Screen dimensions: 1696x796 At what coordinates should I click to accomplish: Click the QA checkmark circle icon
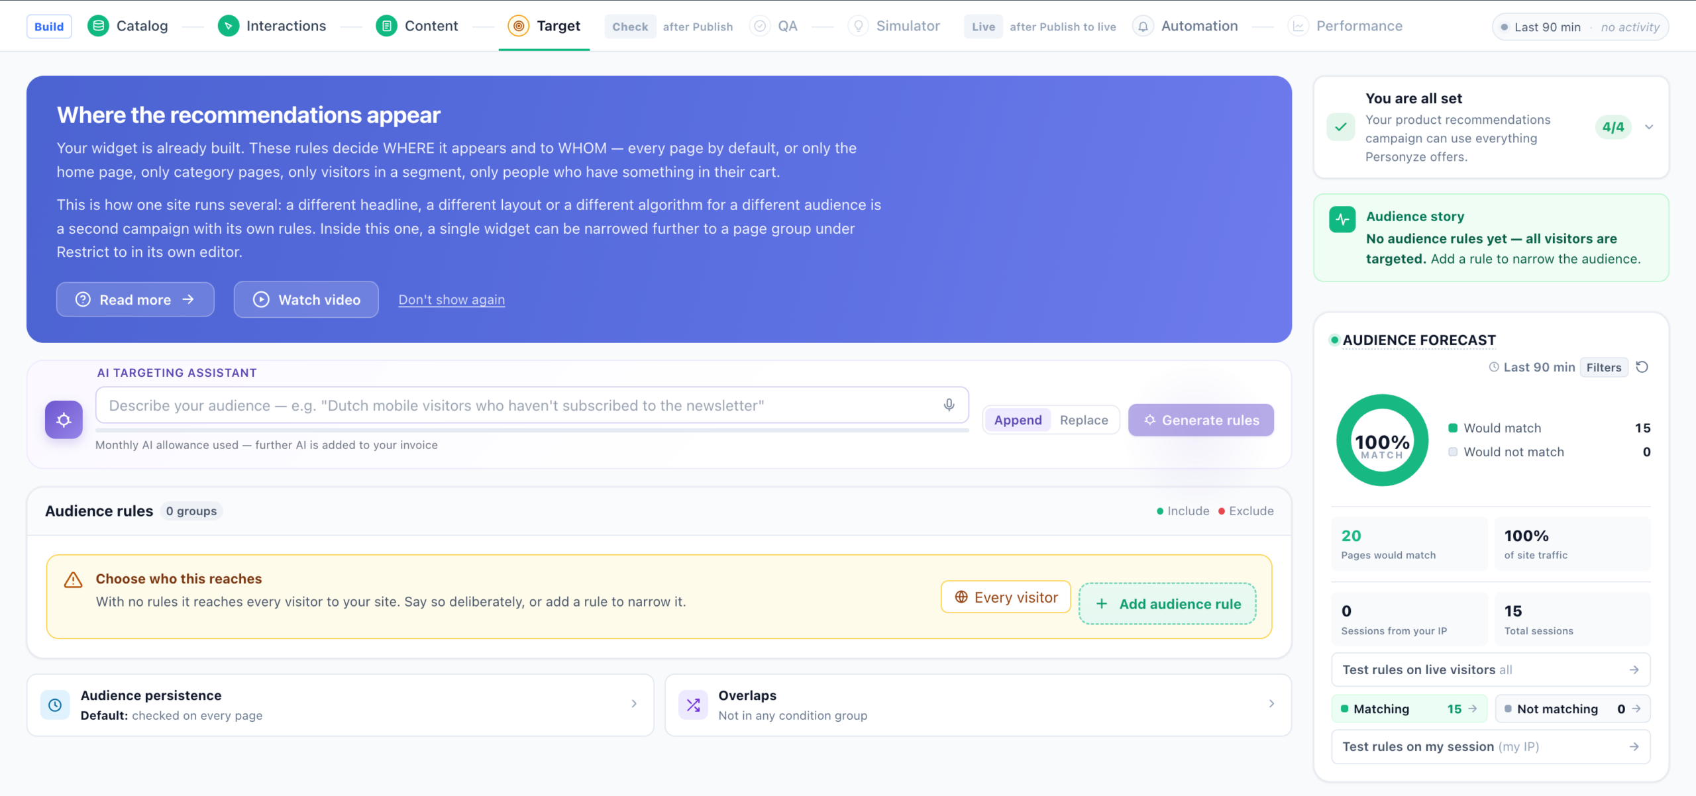(760, 26)
